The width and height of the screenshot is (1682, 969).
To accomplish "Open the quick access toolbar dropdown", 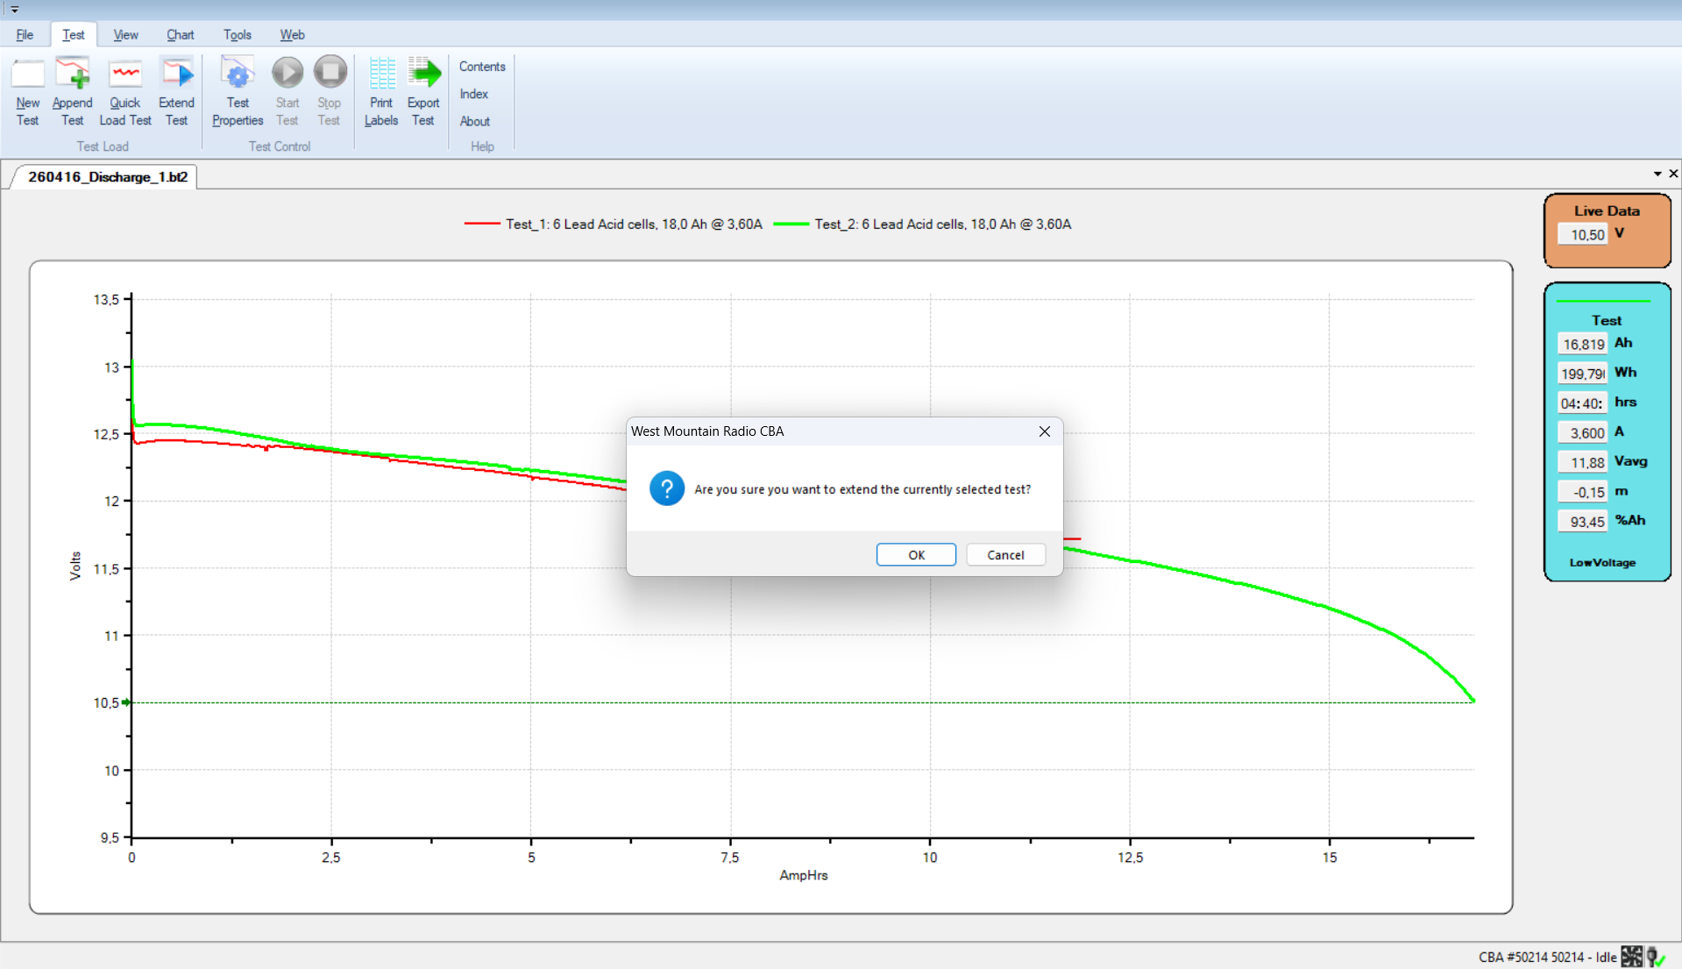I will pyautogui.click(x=14, y=10).
